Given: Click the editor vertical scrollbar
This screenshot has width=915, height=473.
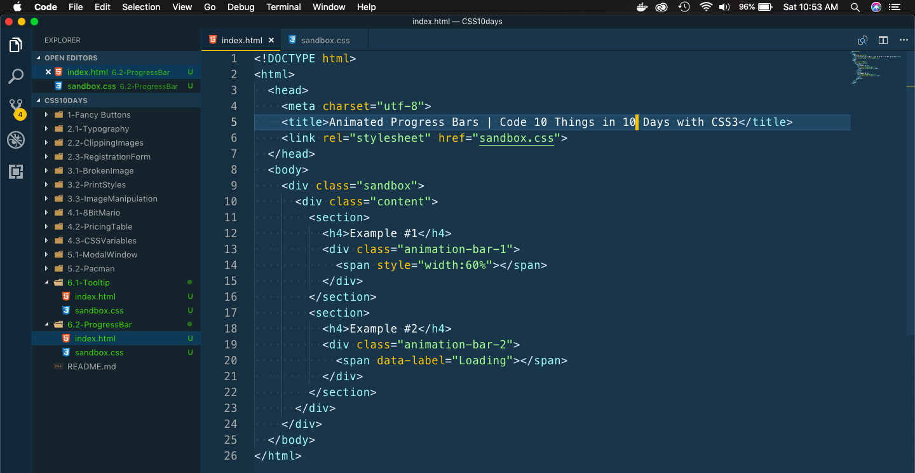Looking at the screenshot, I should coord(911,192).
